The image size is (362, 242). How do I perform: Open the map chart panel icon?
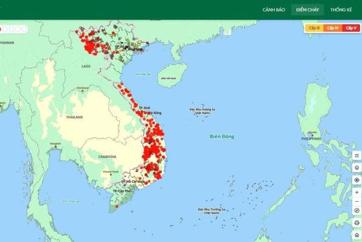(x=357, y=155)
